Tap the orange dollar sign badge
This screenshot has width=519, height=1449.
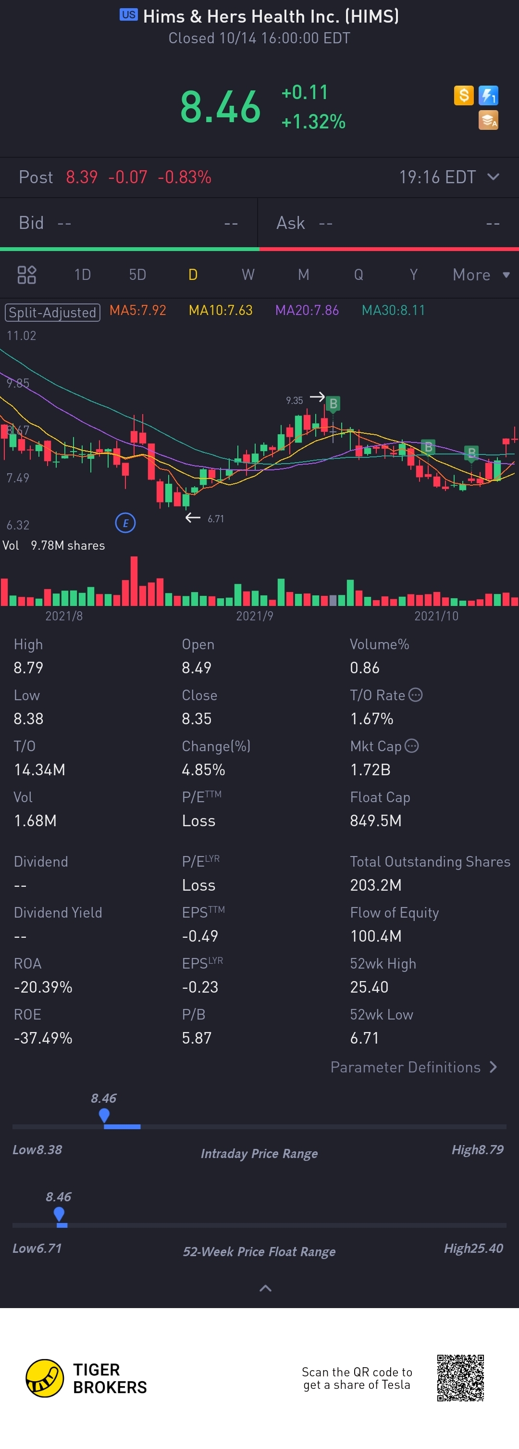[463, 96]
